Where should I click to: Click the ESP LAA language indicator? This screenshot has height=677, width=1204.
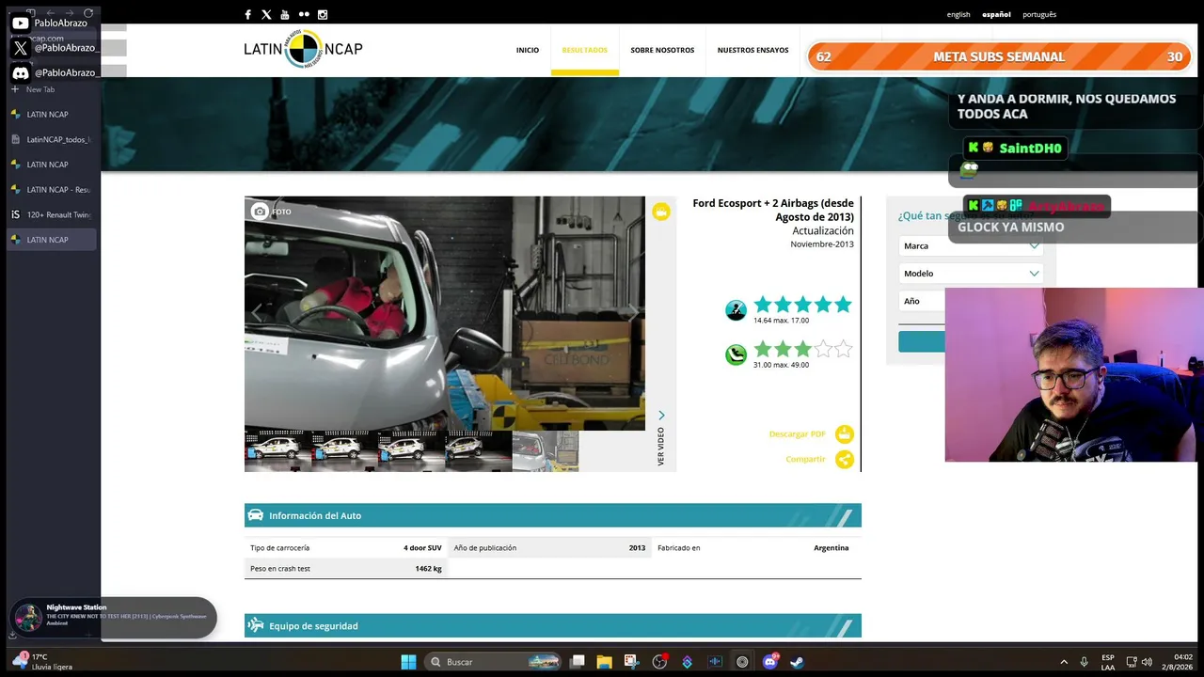(x=1108, y=662)
